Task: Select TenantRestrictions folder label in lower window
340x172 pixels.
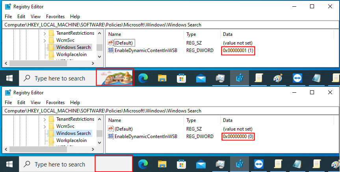Action: click(75, 119)
